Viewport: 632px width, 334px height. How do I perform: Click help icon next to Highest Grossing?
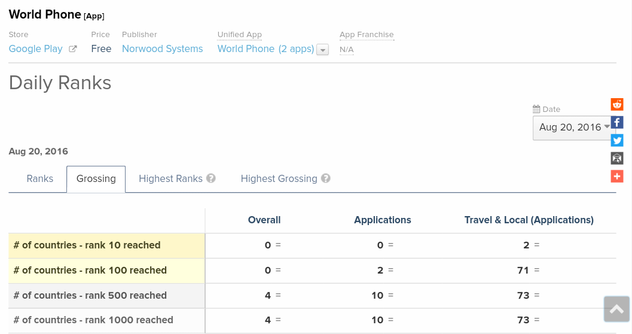pyautogui.click(x=326, y=178)
